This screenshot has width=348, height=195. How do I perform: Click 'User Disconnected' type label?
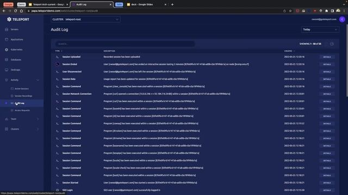pos(72,71)
